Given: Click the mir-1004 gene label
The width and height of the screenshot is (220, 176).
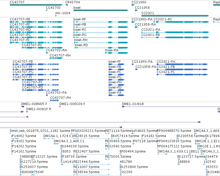Looking at the screenshot, I should tap(63, 13).
